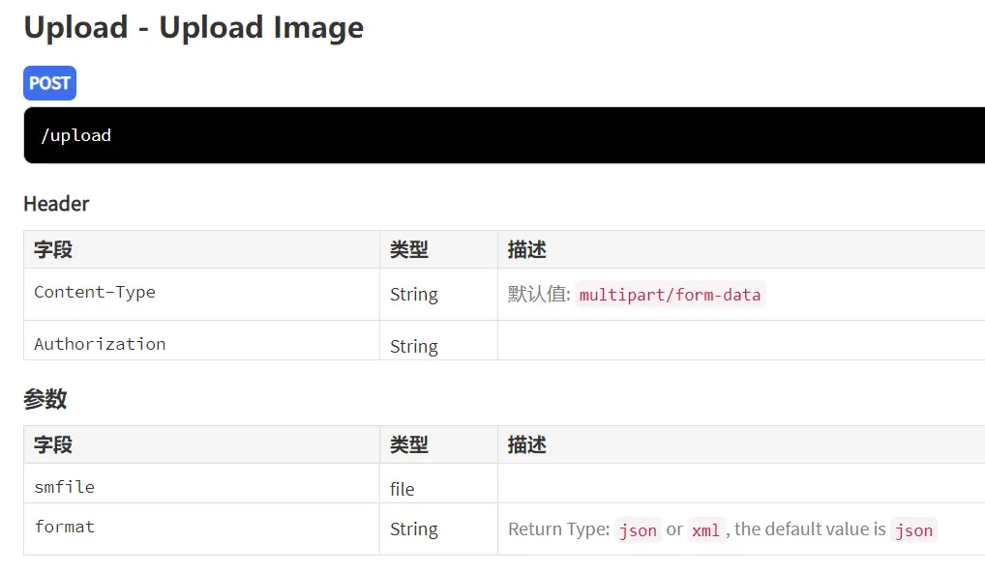
Task: Click the String type in Content-Type row
Action: pos(414,295)
